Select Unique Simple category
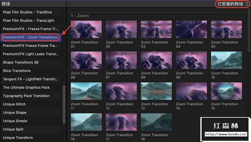 point(31,121)
